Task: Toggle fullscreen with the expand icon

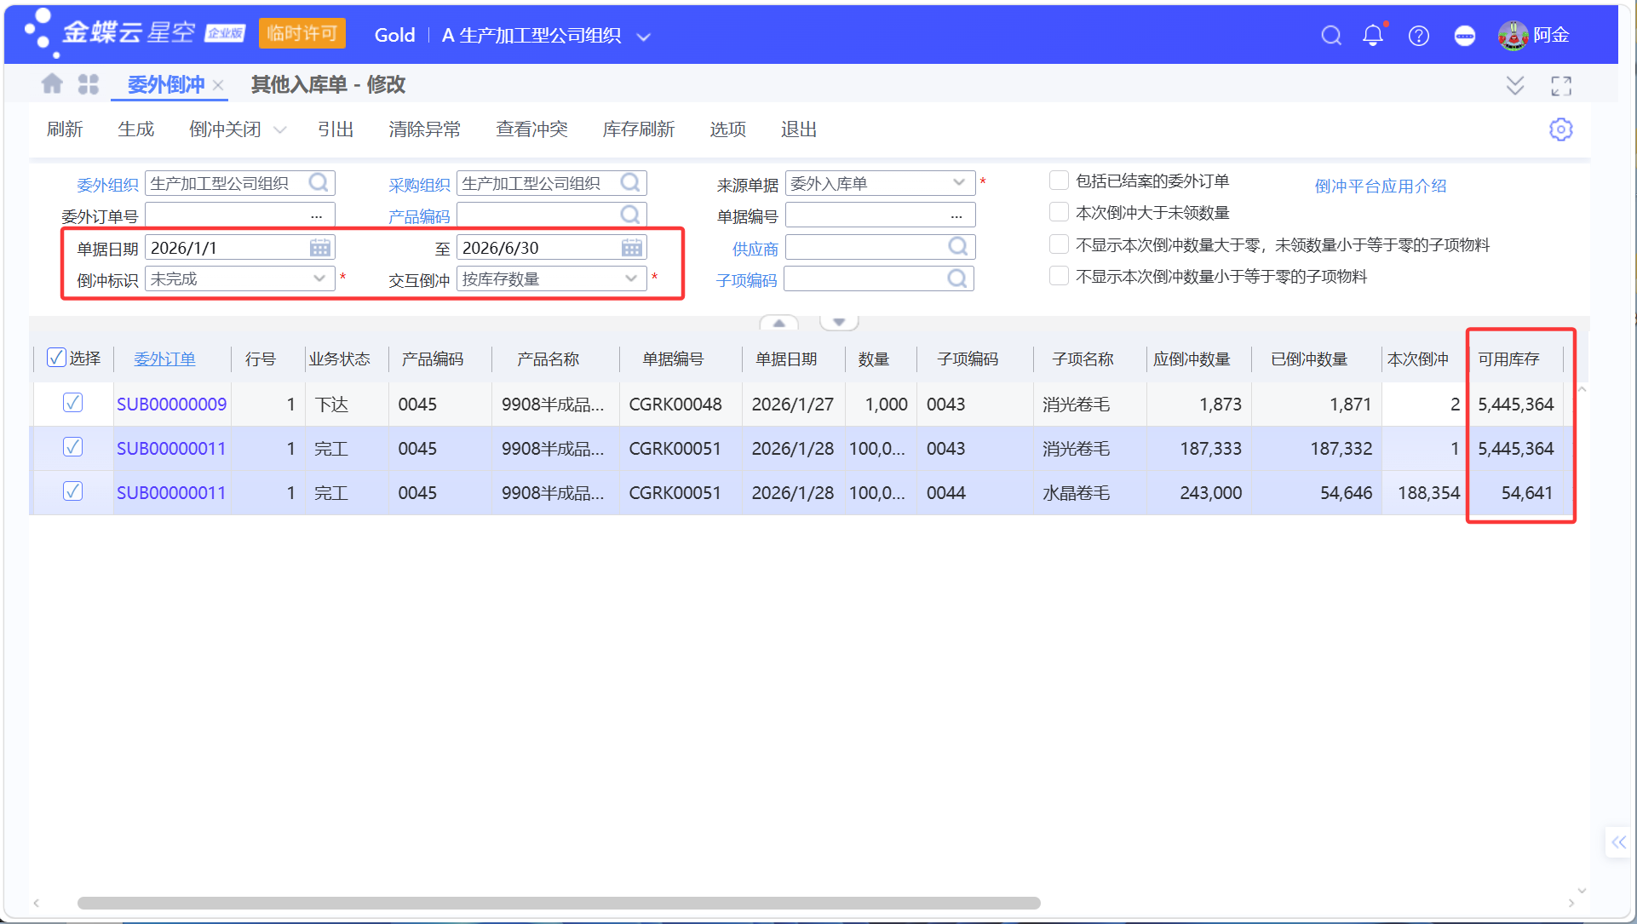Action: coord(1561,85)
